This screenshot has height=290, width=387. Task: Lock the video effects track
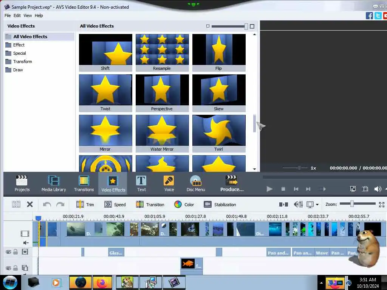click(x=15, y=251)
